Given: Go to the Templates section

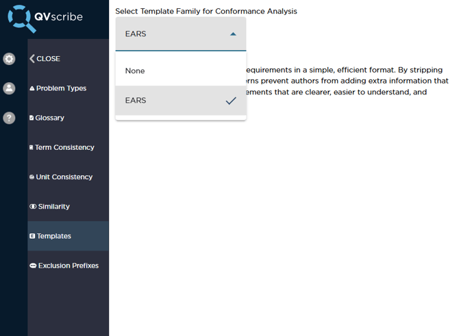Looking at the screenshot, I should tap(54, 236).
